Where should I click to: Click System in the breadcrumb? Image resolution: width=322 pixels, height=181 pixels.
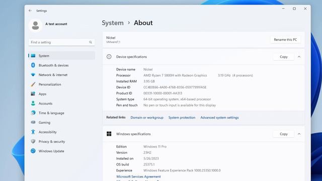tap(113, 23)
